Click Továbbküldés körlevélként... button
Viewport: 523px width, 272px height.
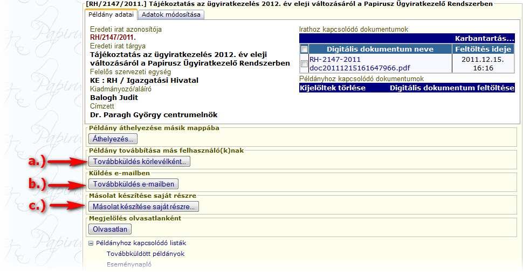139,162
